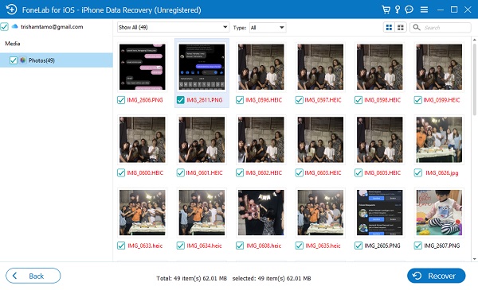Open the Type: All dropdown
Image resolution: width=478 pixels, height=290 pixels.
tap(268, 28)
